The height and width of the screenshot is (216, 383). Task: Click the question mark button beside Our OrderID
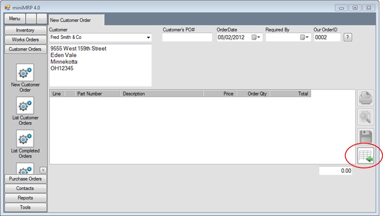[348, 37]
